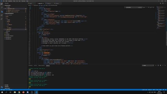This screenshot has width=167, height=94.
Task: Close the index.html editor tab
Action: pos(43,3)
